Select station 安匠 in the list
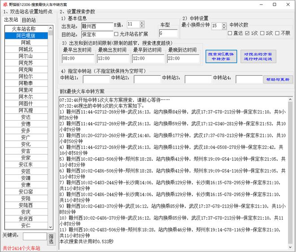Image resolution: width=296 pixels, height=252 pixels. (x=26, y=172)
